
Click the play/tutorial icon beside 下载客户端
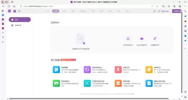pos(155,11)
